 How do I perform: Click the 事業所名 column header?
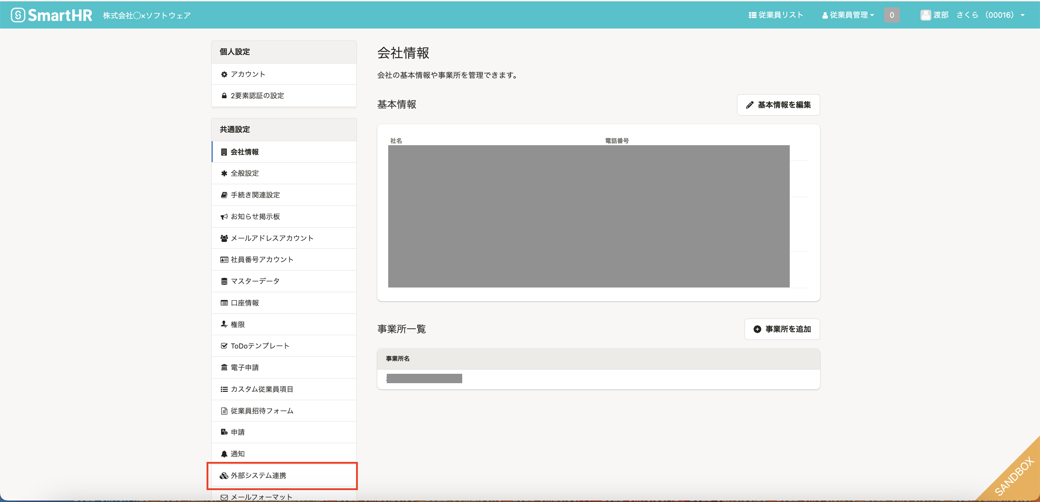[397, 359]
